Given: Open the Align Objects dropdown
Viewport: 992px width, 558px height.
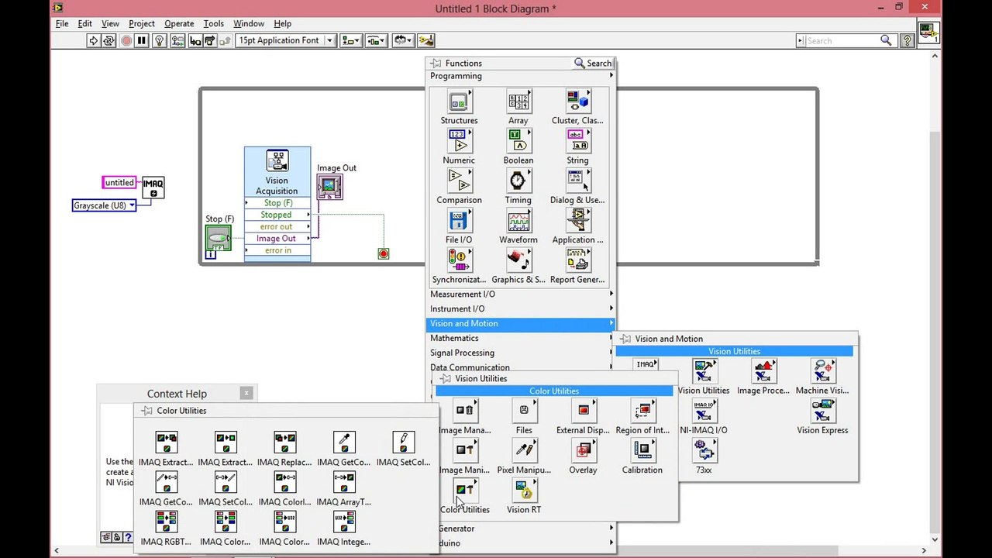Looking at the screenshot, I should pyautogui.click(x=352, y=40).
